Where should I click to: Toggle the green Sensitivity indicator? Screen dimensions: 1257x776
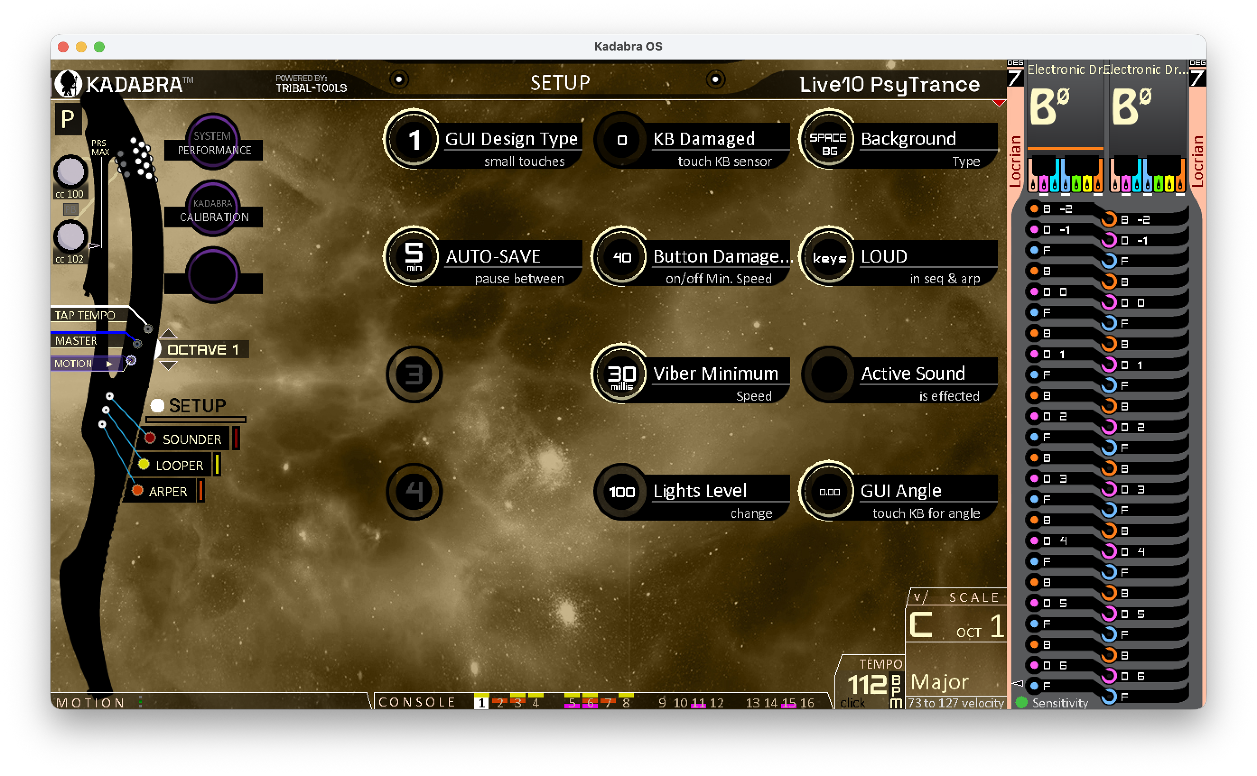click(1021, 702)
